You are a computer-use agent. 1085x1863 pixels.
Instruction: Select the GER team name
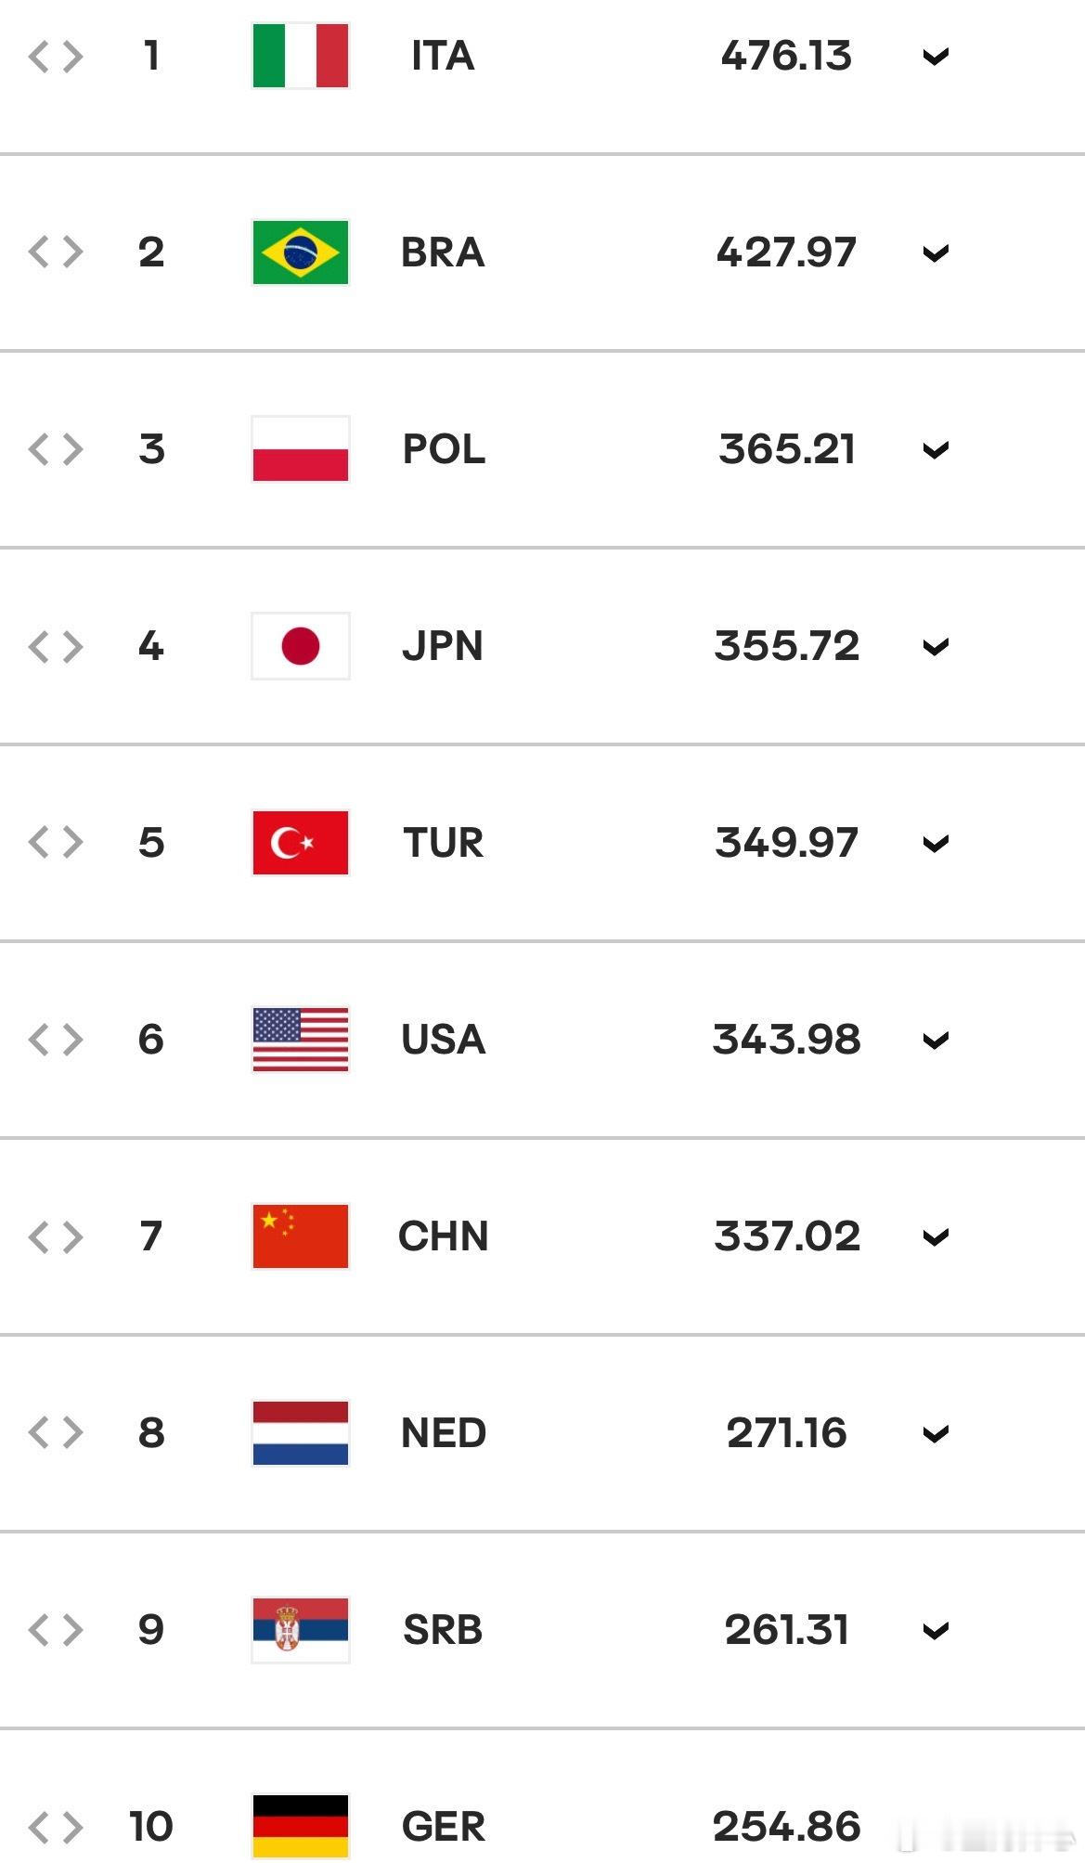[x=444, y=1827]
